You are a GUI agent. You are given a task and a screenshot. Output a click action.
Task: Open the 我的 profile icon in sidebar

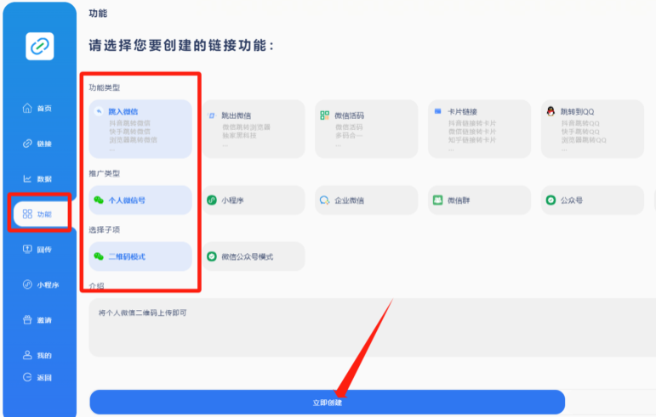27,355
